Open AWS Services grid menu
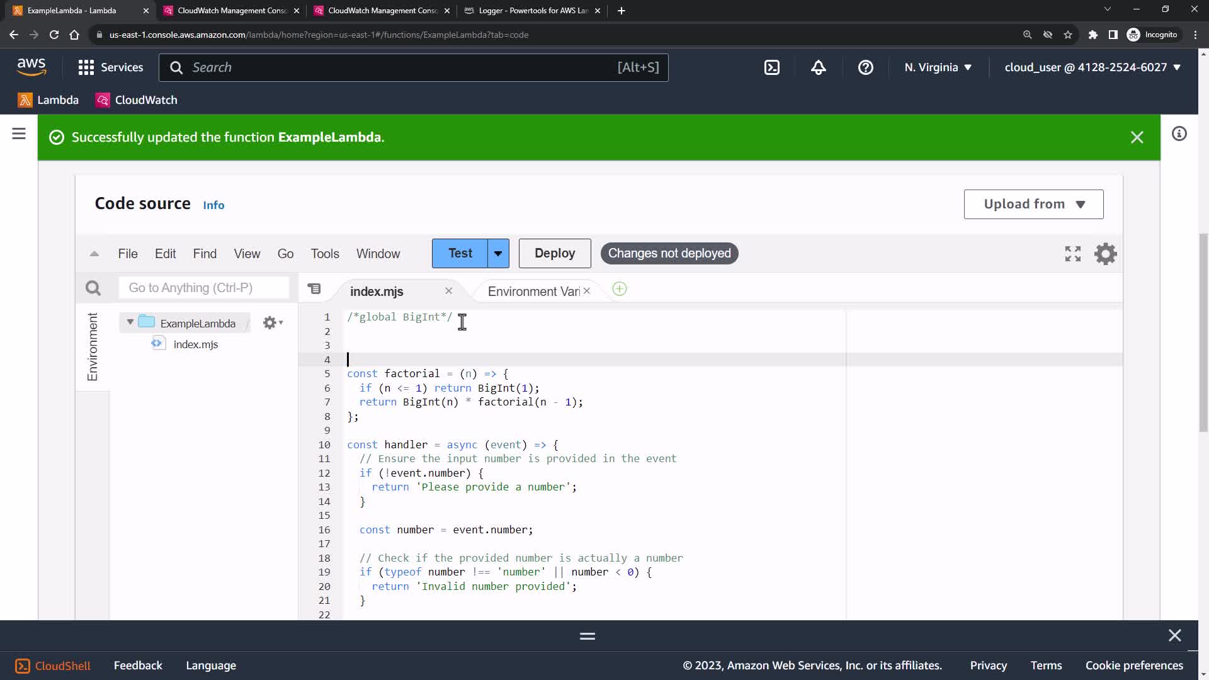The height and width of the screenshot is (680, 1209). click(86, 67)
